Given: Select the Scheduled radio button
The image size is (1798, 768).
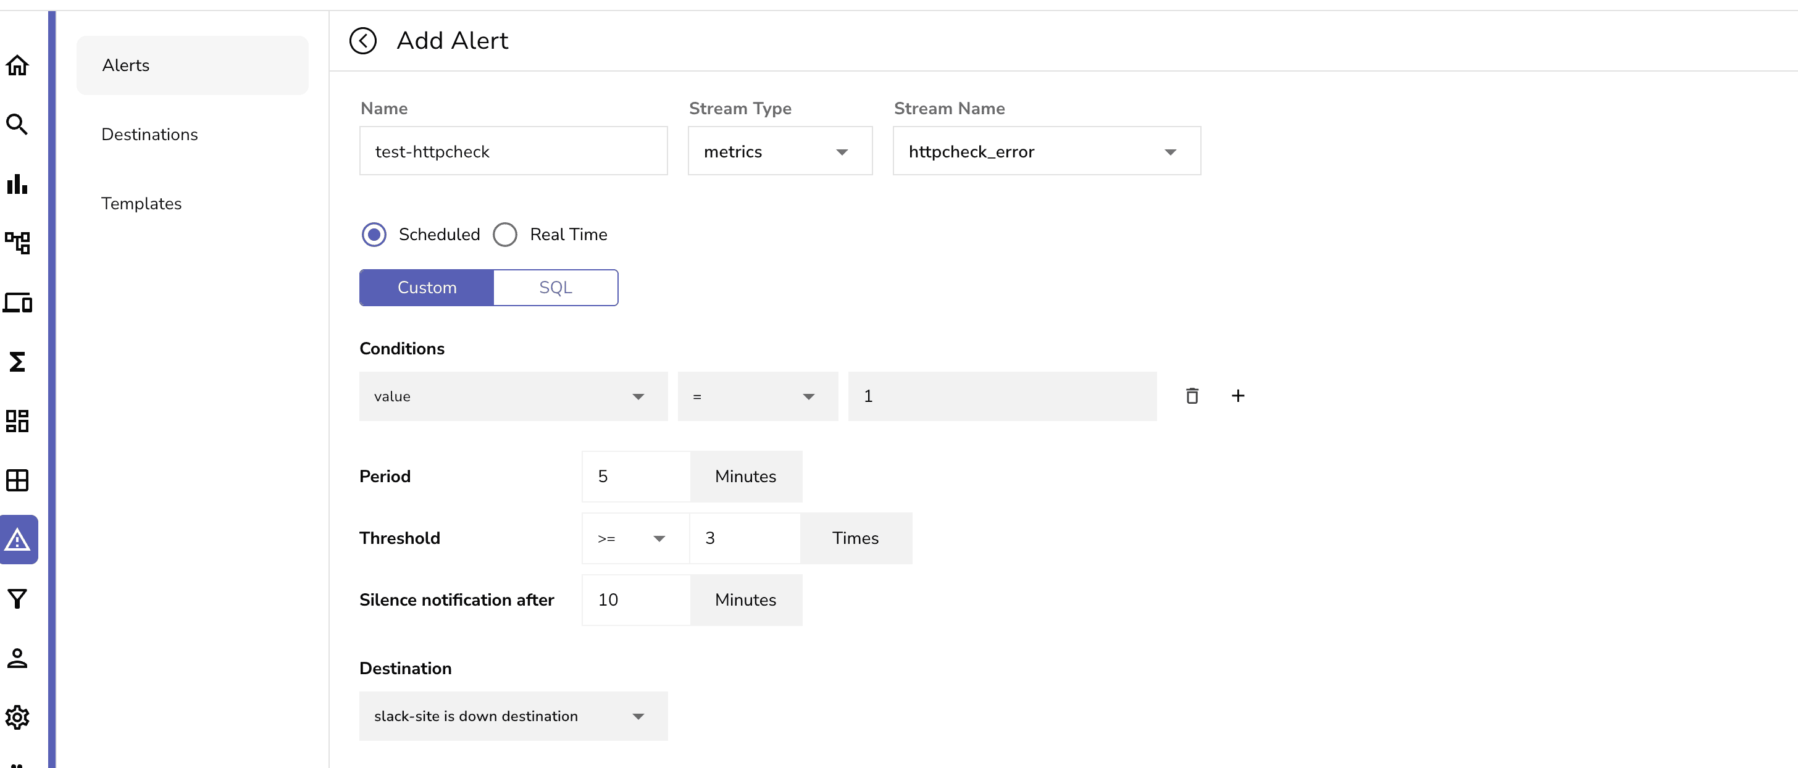Looking at the screenshot, I should 374,235.
